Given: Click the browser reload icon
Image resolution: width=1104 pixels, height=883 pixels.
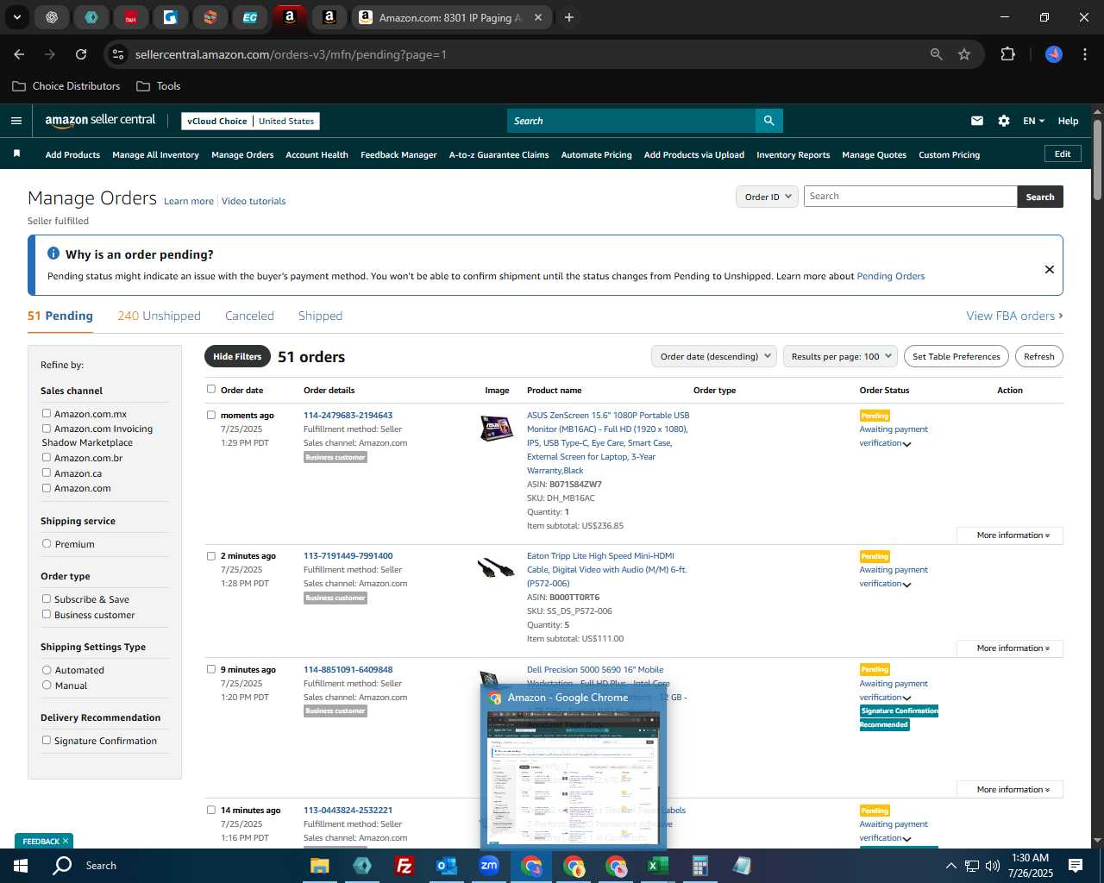Looking at the screenshot, I should [x=81, y=54].
